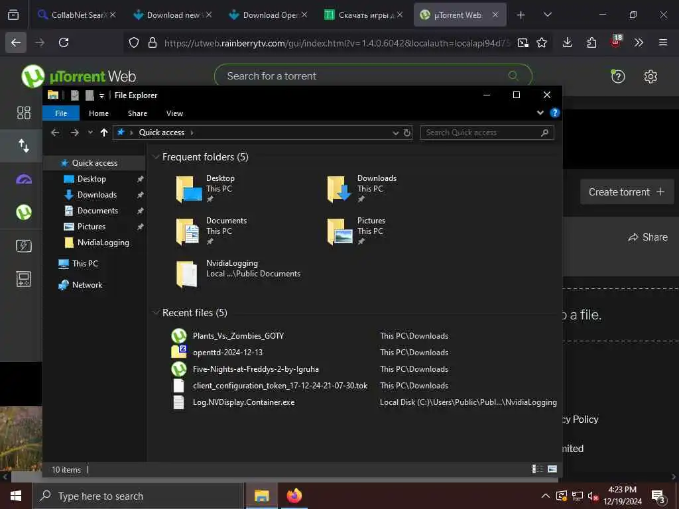Open the game console icon in uTorrent sidebar
Screen dimensions: 679x509
click(23, 279)
